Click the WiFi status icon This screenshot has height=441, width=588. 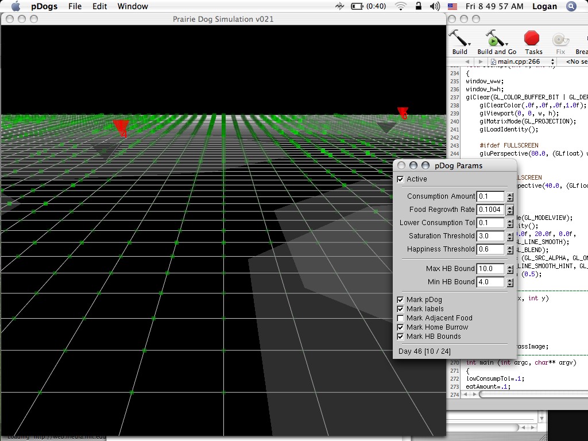coord(400,6)
